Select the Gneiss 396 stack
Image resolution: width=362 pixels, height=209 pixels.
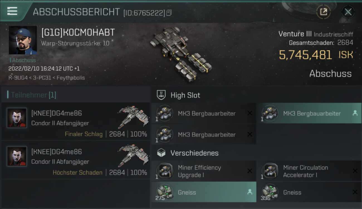pos(309,192)
